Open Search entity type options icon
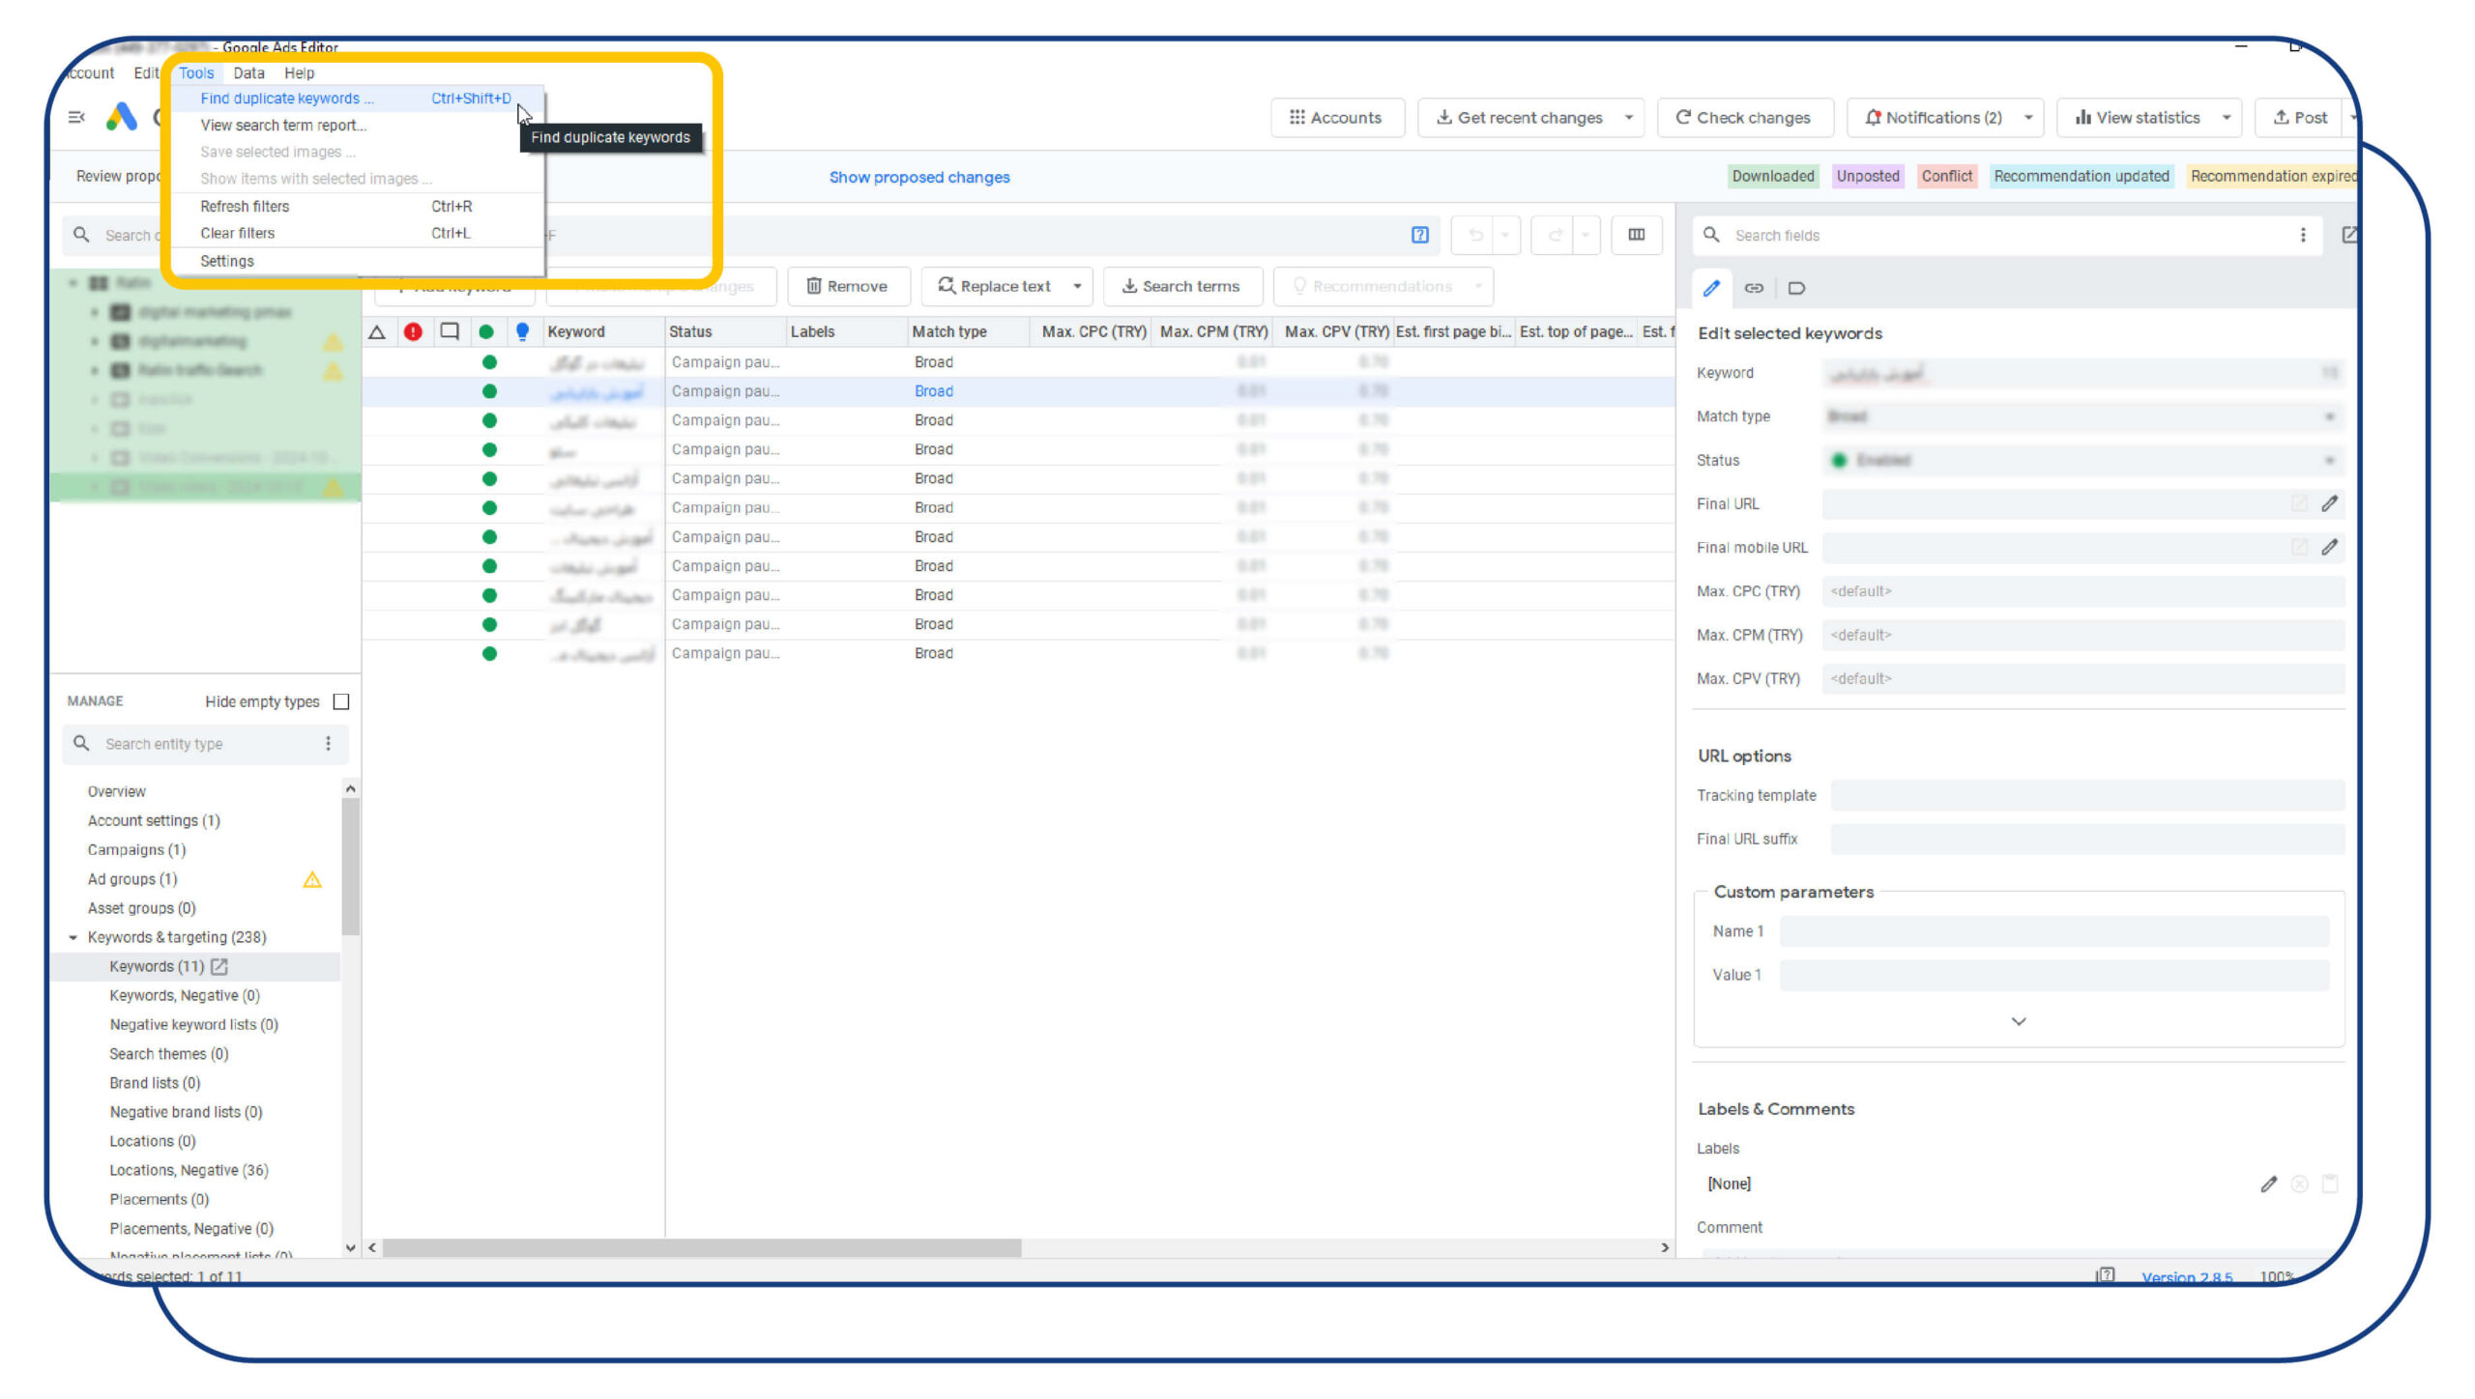2475x1399 pixels. coord(328,743)
